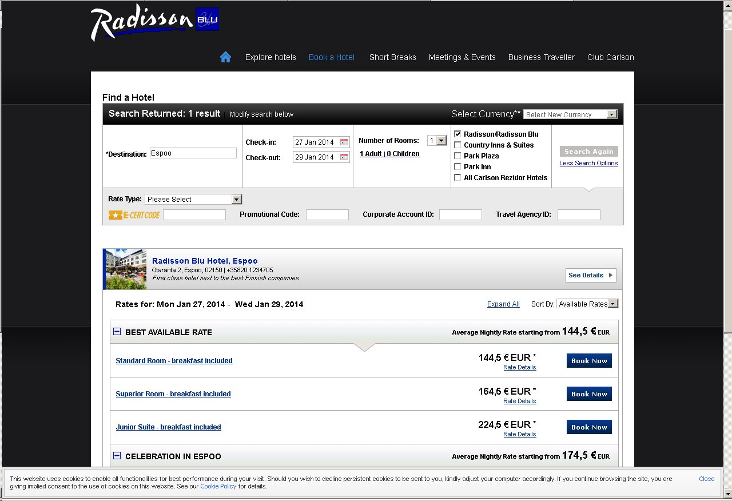The width and height of the screenshot is (732, 501).
Task: Collapse the Best Available Rate section
Action: click(x=117, y=332)
